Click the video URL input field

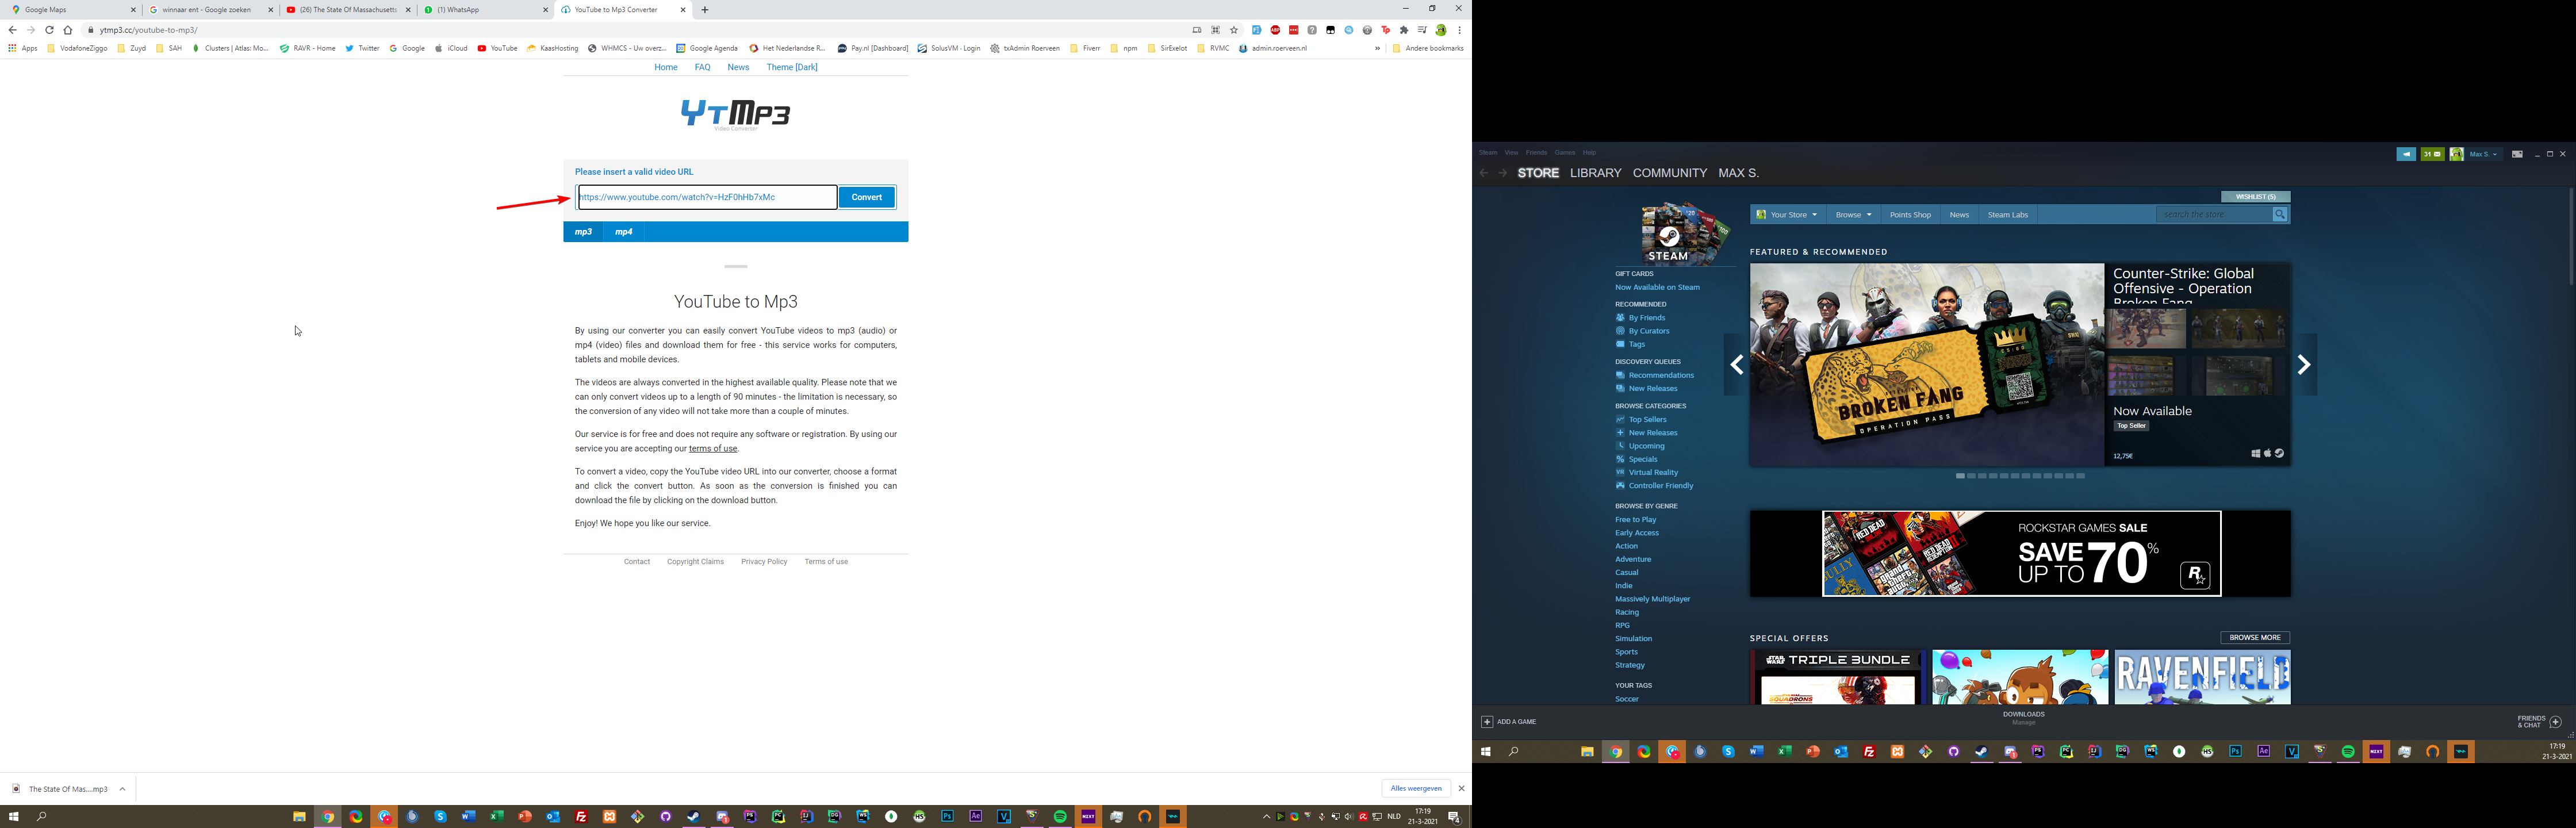point(707,197)
